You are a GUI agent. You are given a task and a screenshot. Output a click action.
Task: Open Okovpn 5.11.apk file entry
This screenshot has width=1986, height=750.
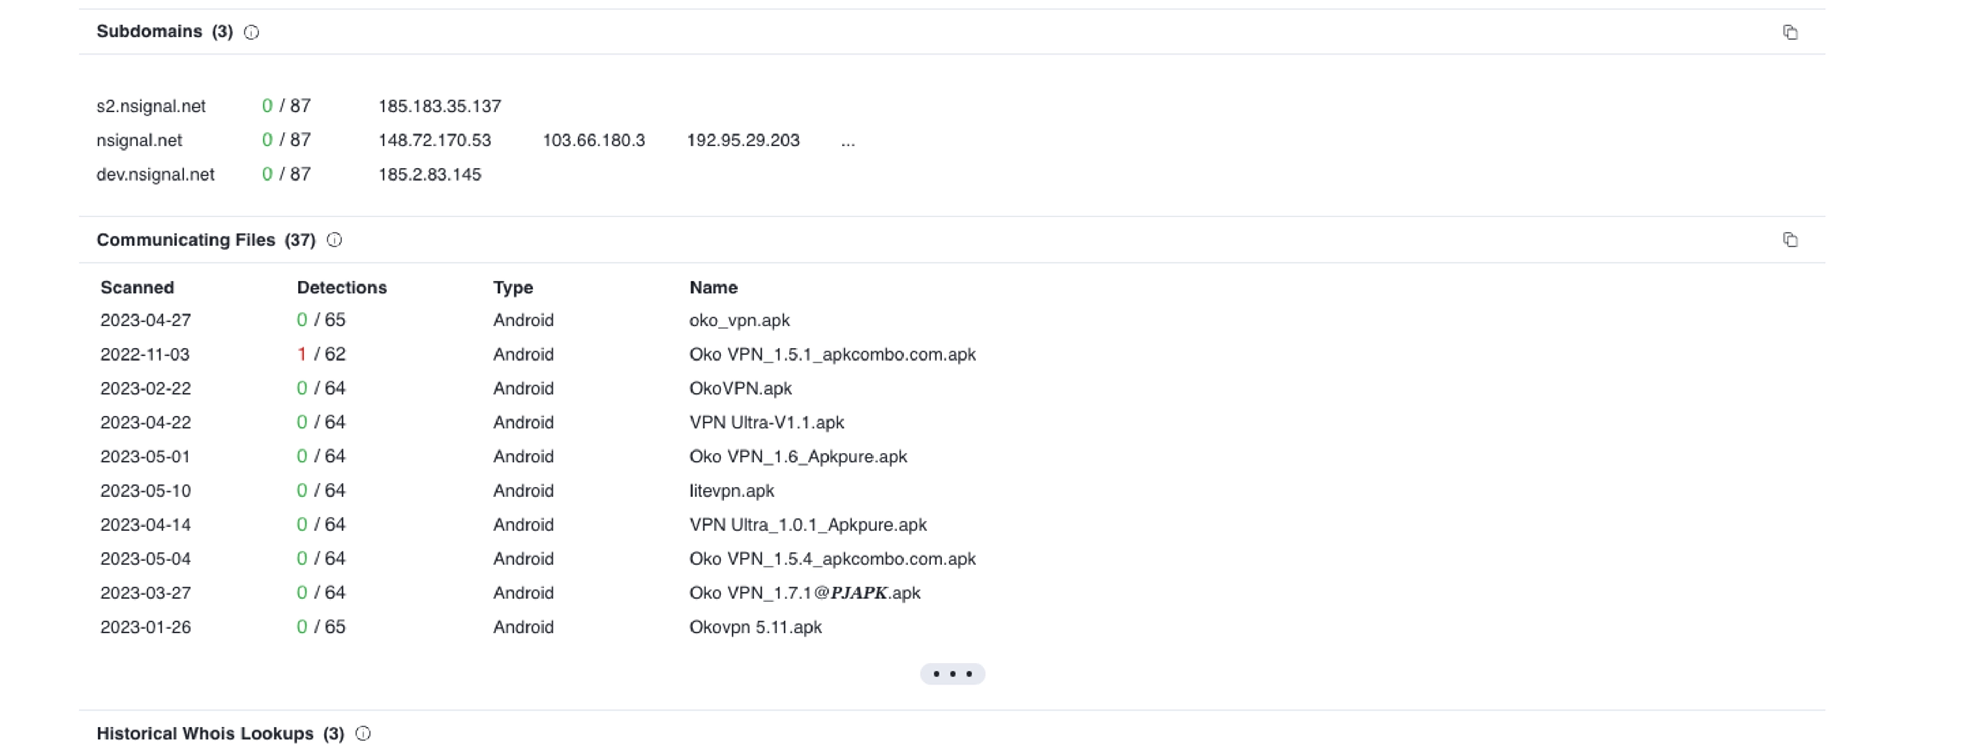click(x=755, y=627)
